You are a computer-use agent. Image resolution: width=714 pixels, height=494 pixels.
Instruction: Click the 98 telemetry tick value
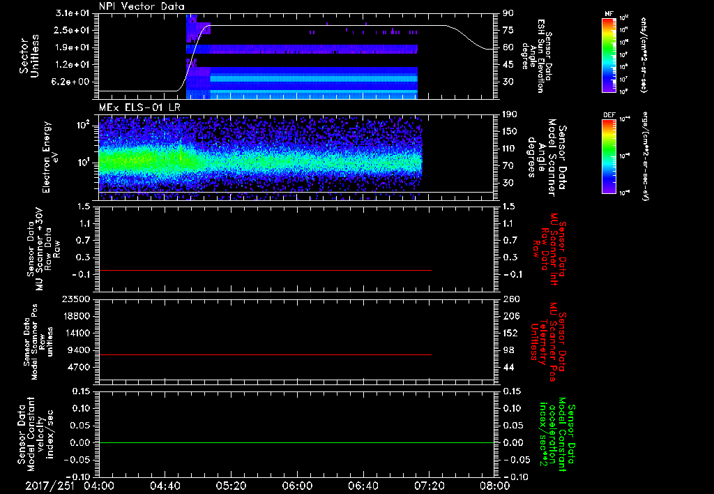pos(508,350)
